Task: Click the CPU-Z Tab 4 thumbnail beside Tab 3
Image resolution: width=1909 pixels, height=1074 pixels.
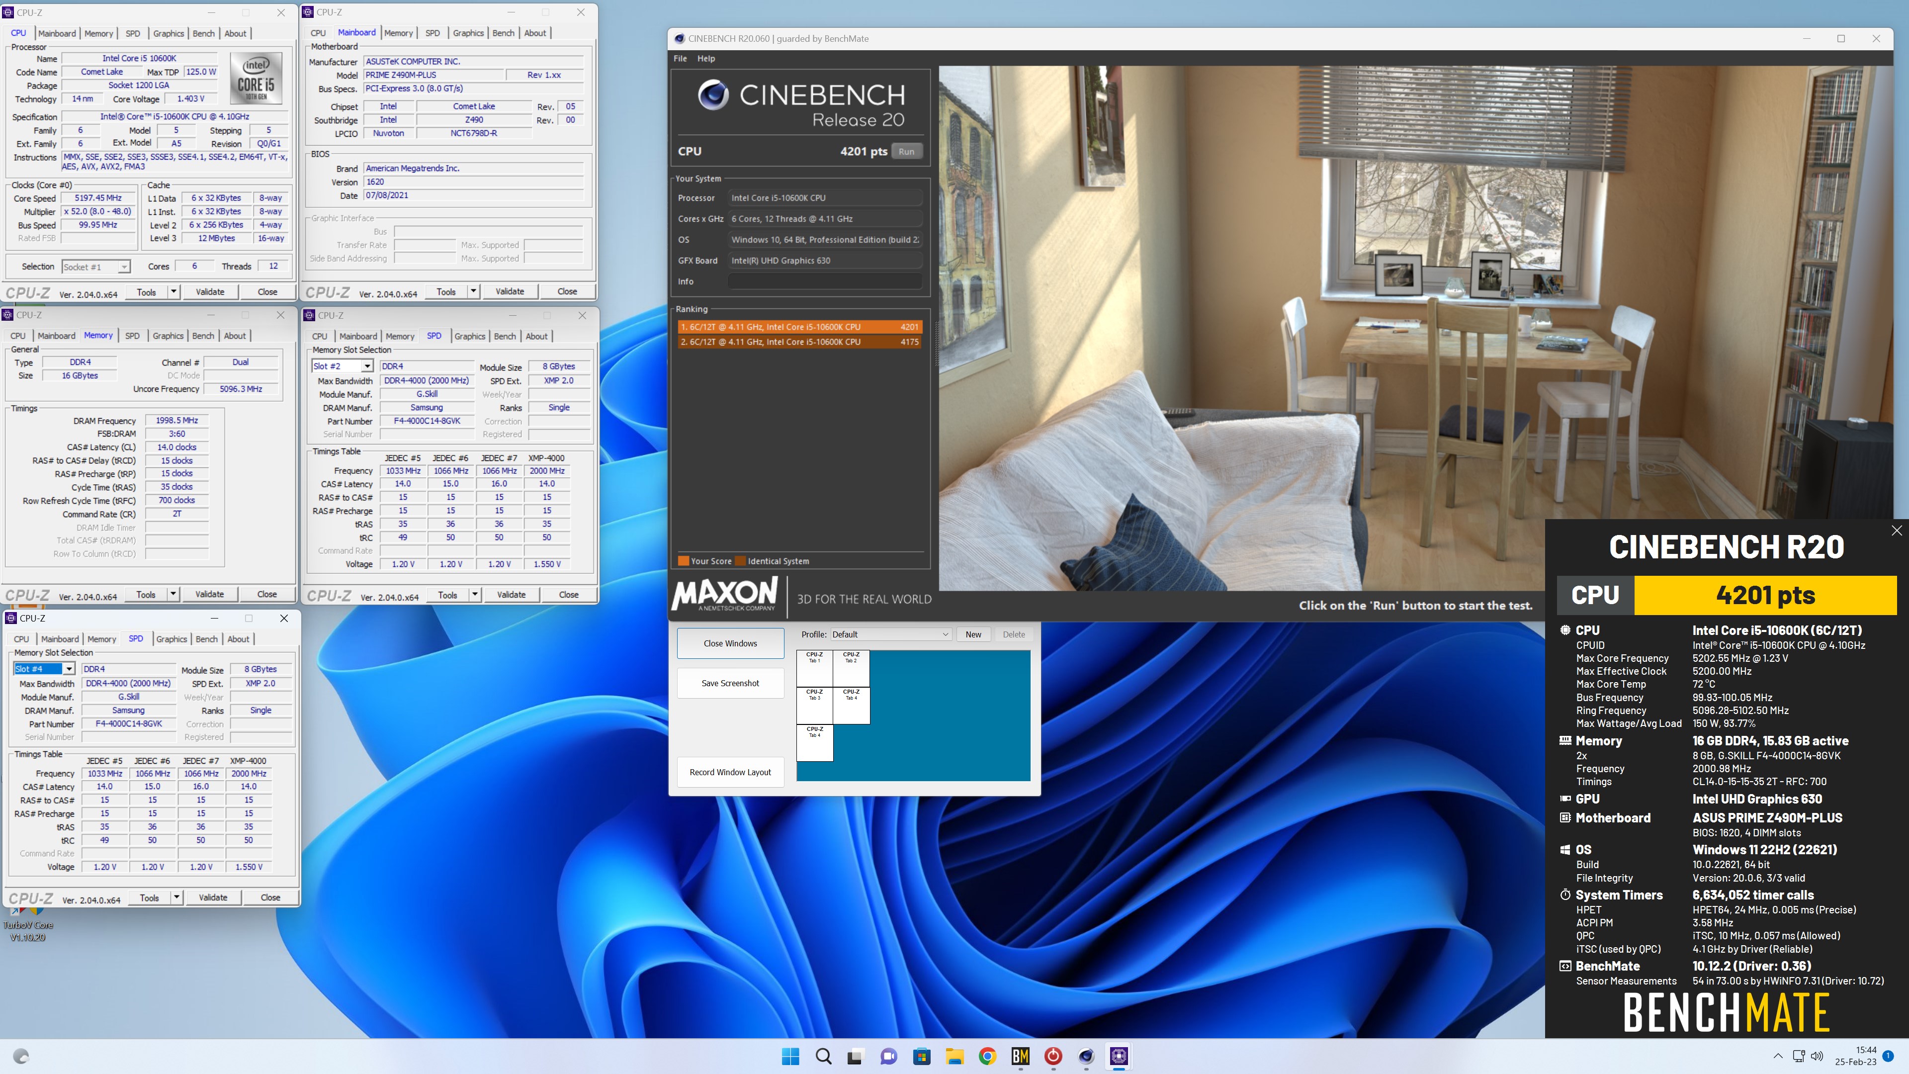Action: (x=851, y=706)
